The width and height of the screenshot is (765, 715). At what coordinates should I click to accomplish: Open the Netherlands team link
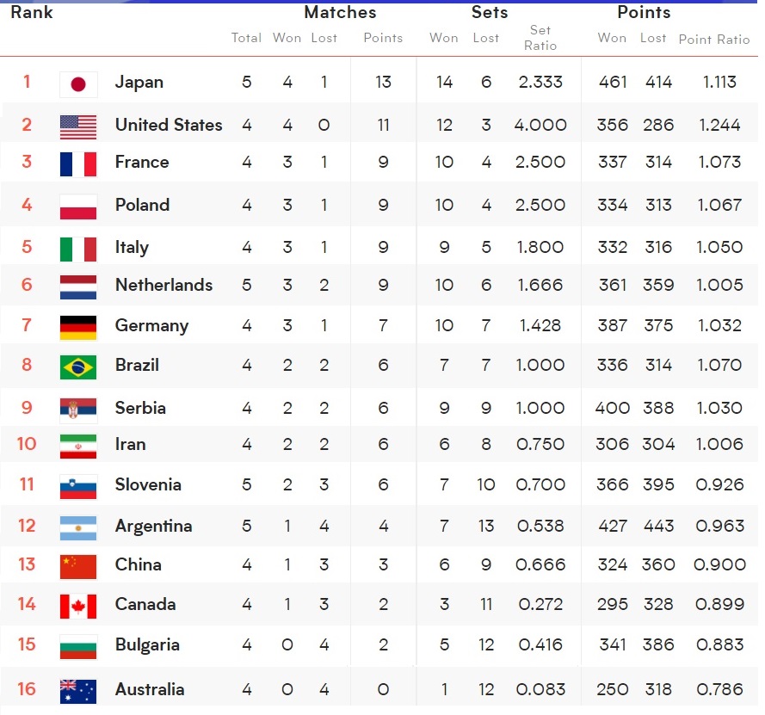click(x=163, y=285)
